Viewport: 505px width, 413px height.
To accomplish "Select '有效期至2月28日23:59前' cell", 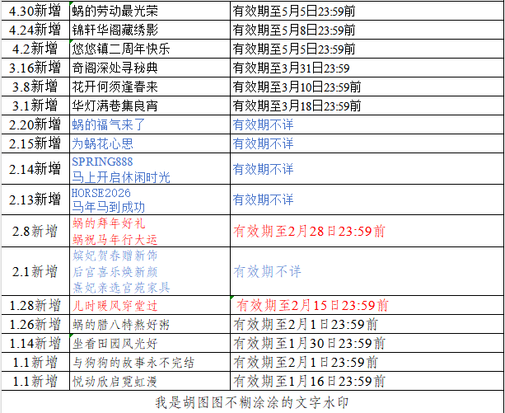I will [x=367, y=231].
